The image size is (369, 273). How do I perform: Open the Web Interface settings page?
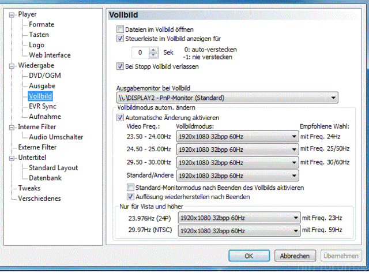[50, 55]
